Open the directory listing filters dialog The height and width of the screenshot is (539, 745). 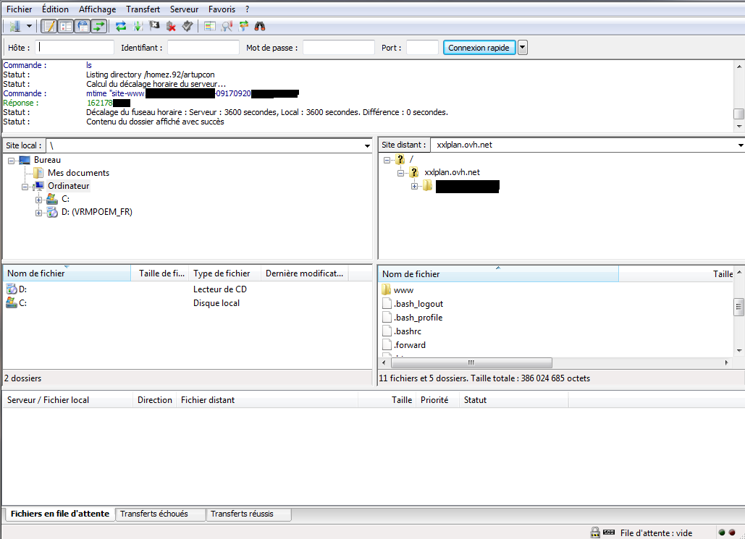tap(209, 26)
